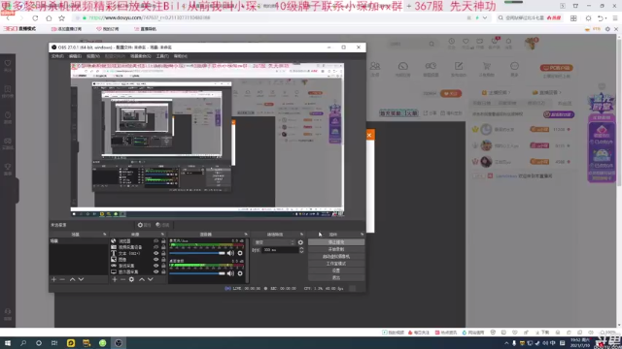Open OBS File menu
622x349 pixels.
pyautogui.click(x=57, y=56)
